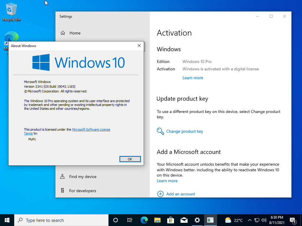Click Learn more under Windows activation status

pyautogui.click(x=193, y=78)
